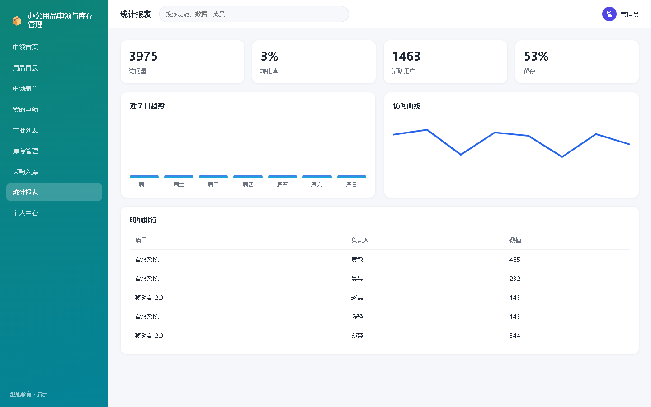Click the 访问量 3975 stat card
The height and width of the screenshot is (407, 651).
[x=182, y=62]
